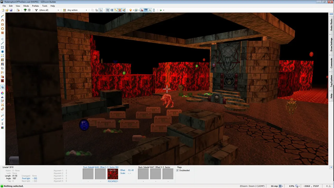Click the linedef color presets icon
Screen dimensions: 334x188
tap(64, 10)
